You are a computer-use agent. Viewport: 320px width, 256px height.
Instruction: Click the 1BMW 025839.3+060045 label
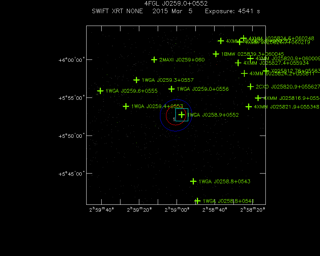[x=253, y=54]
